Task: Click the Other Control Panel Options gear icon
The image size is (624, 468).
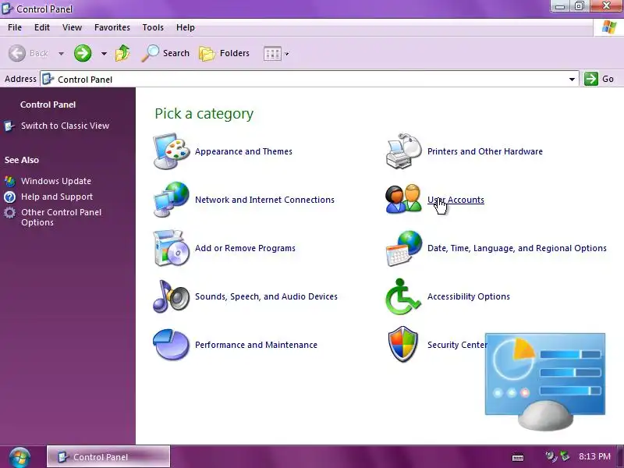Action: [9, 212]
